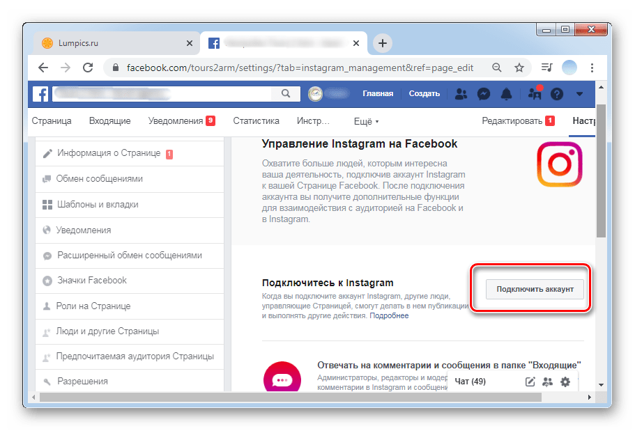This screenshot has width=635, height=431.
Task: Open the Messenger icon
Action: point(484,94)
